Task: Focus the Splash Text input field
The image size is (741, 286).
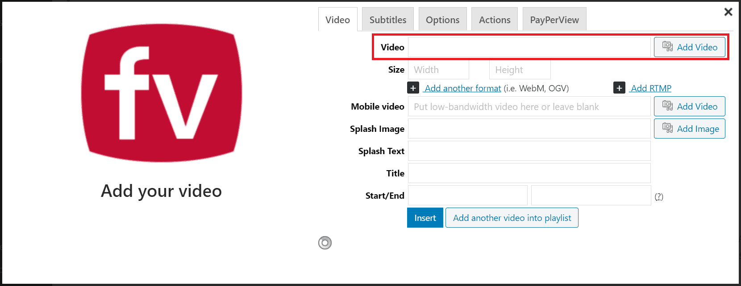Action: pos(529,151)
